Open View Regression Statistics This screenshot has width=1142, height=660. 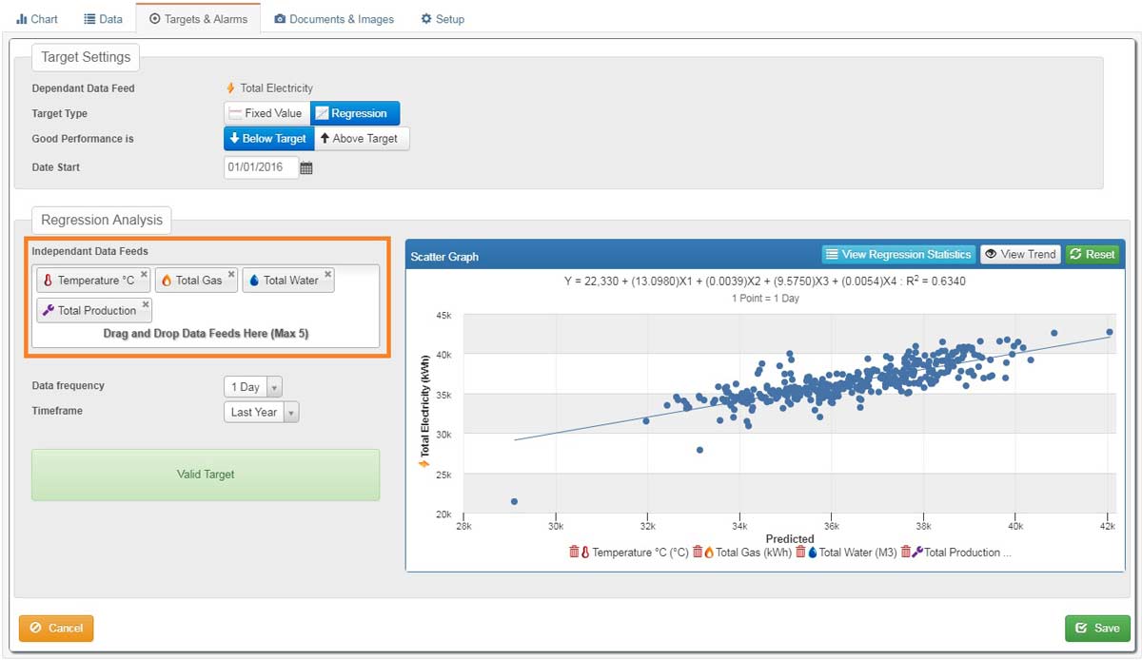click(x=898, y=254)
